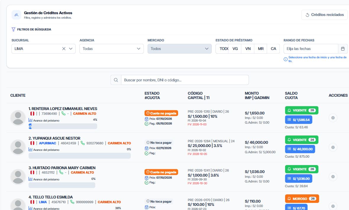Expand the Mercado dropdown
The width and height of the screenshot is (349, 210).
[180, 49]
